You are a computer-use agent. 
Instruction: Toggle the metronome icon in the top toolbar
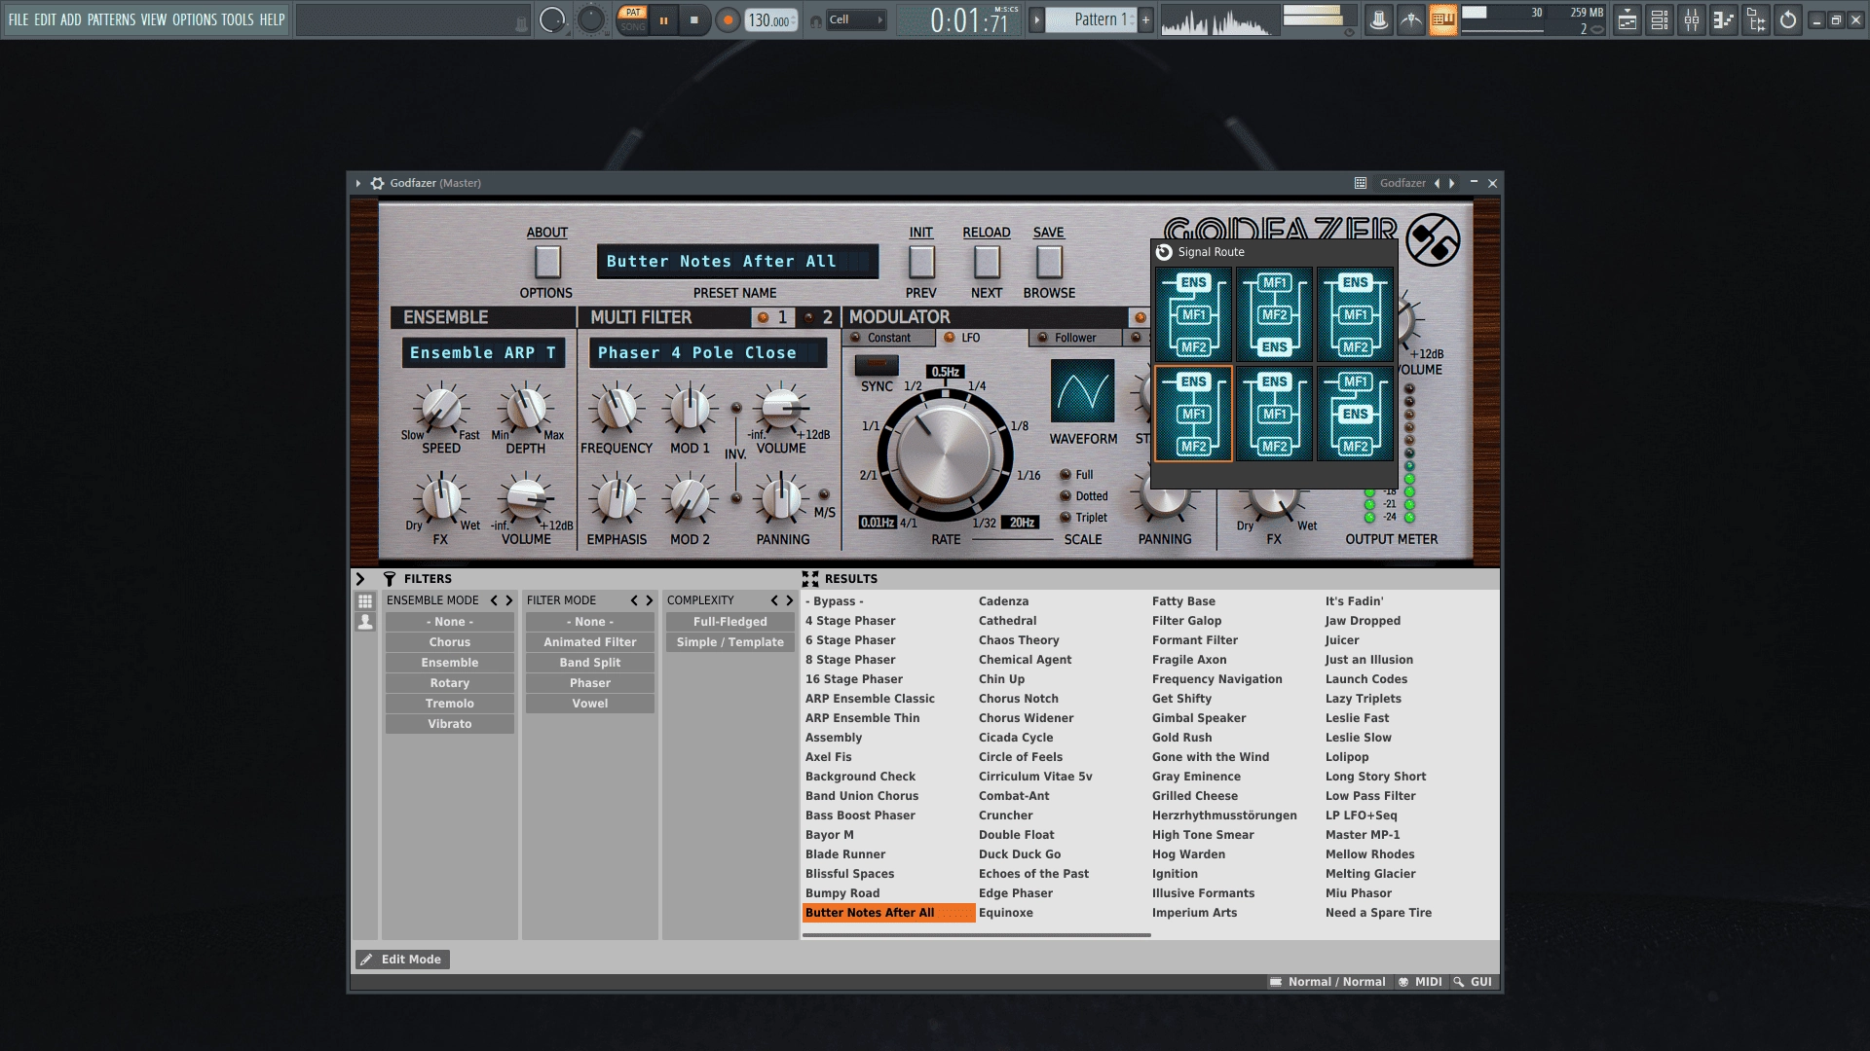point(1378,20)
